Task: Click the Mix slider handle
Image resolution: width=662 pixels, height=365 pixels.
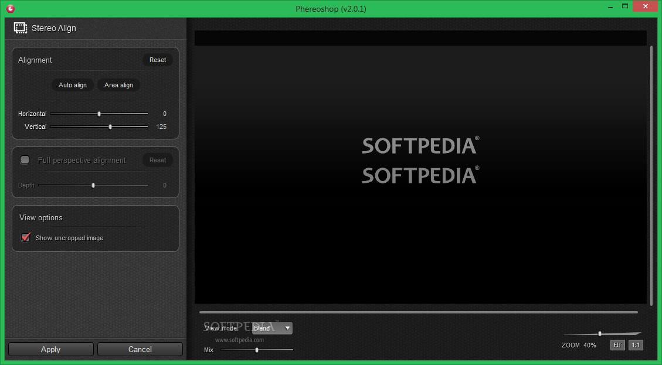Action: (257, 350)
